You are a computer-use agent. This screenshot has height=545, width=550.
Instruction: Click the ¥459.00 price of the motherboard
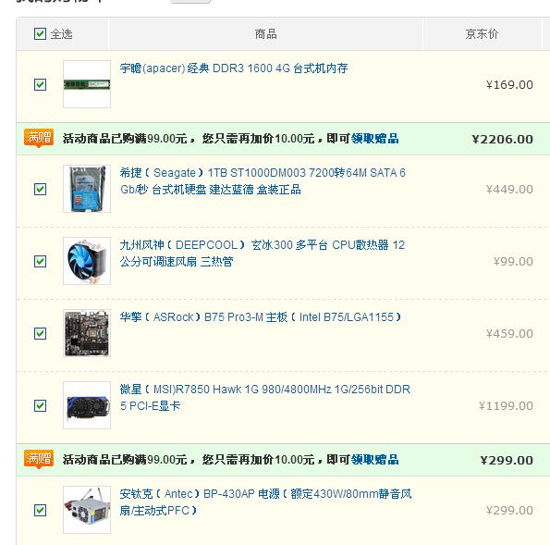point(509,334)
